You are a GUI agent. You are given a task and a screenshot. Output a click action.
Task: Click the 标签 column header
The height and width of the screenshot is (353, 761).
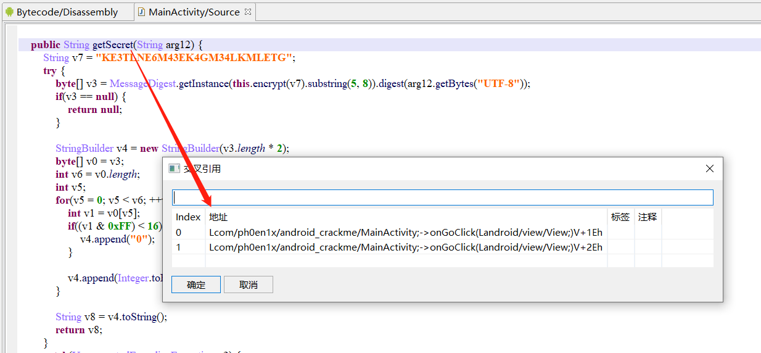pos(620,217)
